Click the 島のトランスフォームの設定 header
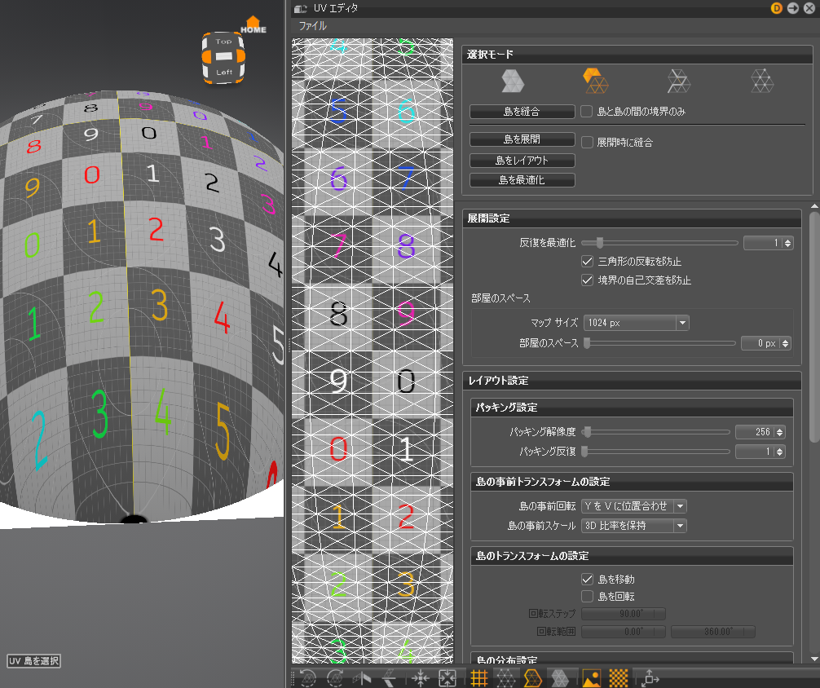820x688 pixels. pos(632,556)
